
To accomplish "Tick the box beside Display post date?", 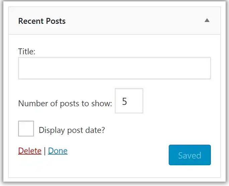I will point(26,129).
